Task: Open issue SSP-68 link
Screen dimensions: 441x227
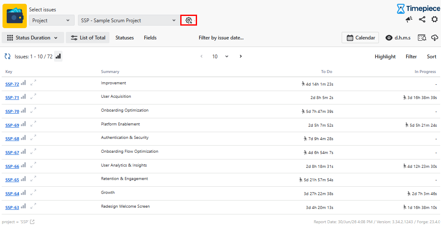Action: (x=12, y=139)
